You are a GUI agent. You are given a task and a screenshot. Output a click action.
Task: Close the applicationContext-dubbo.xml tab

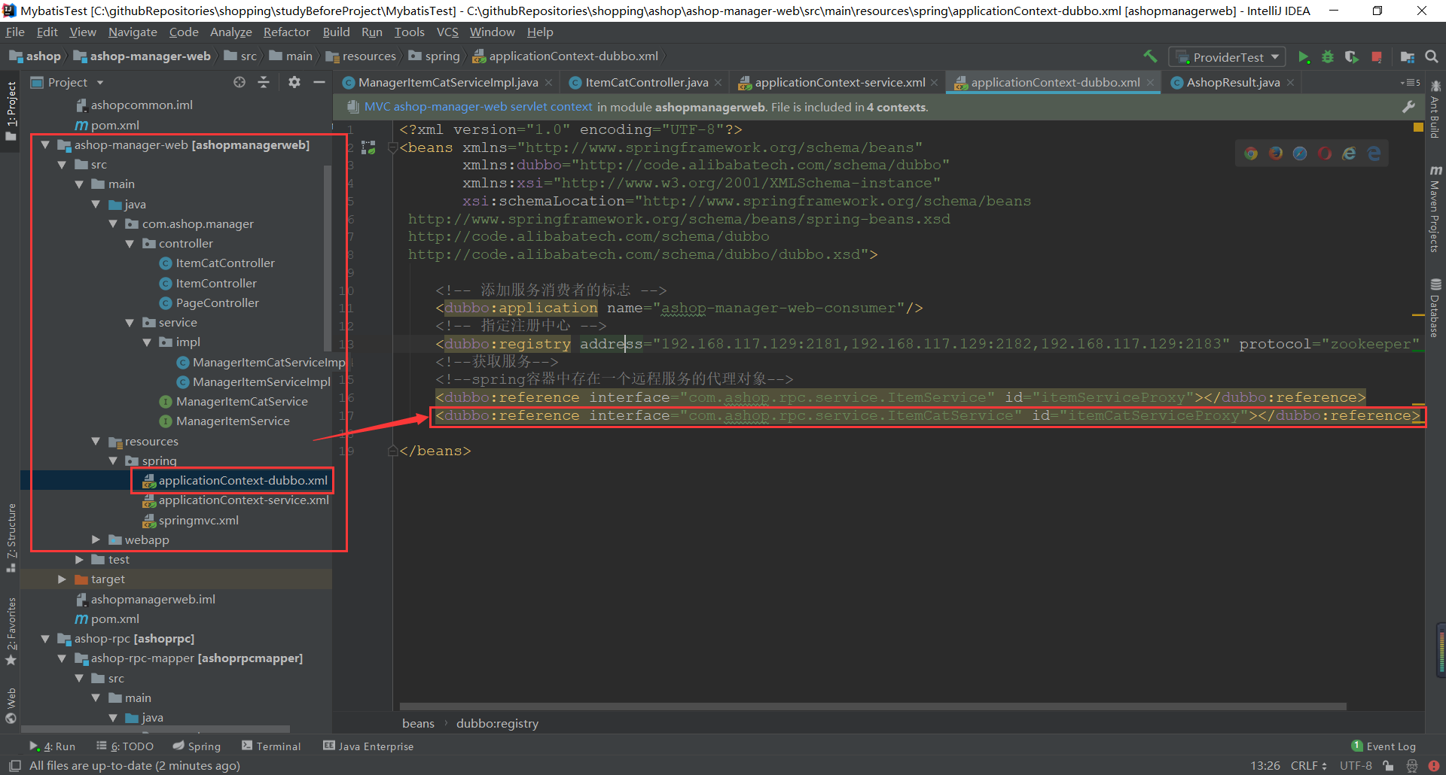click(x=1150, y=83)
